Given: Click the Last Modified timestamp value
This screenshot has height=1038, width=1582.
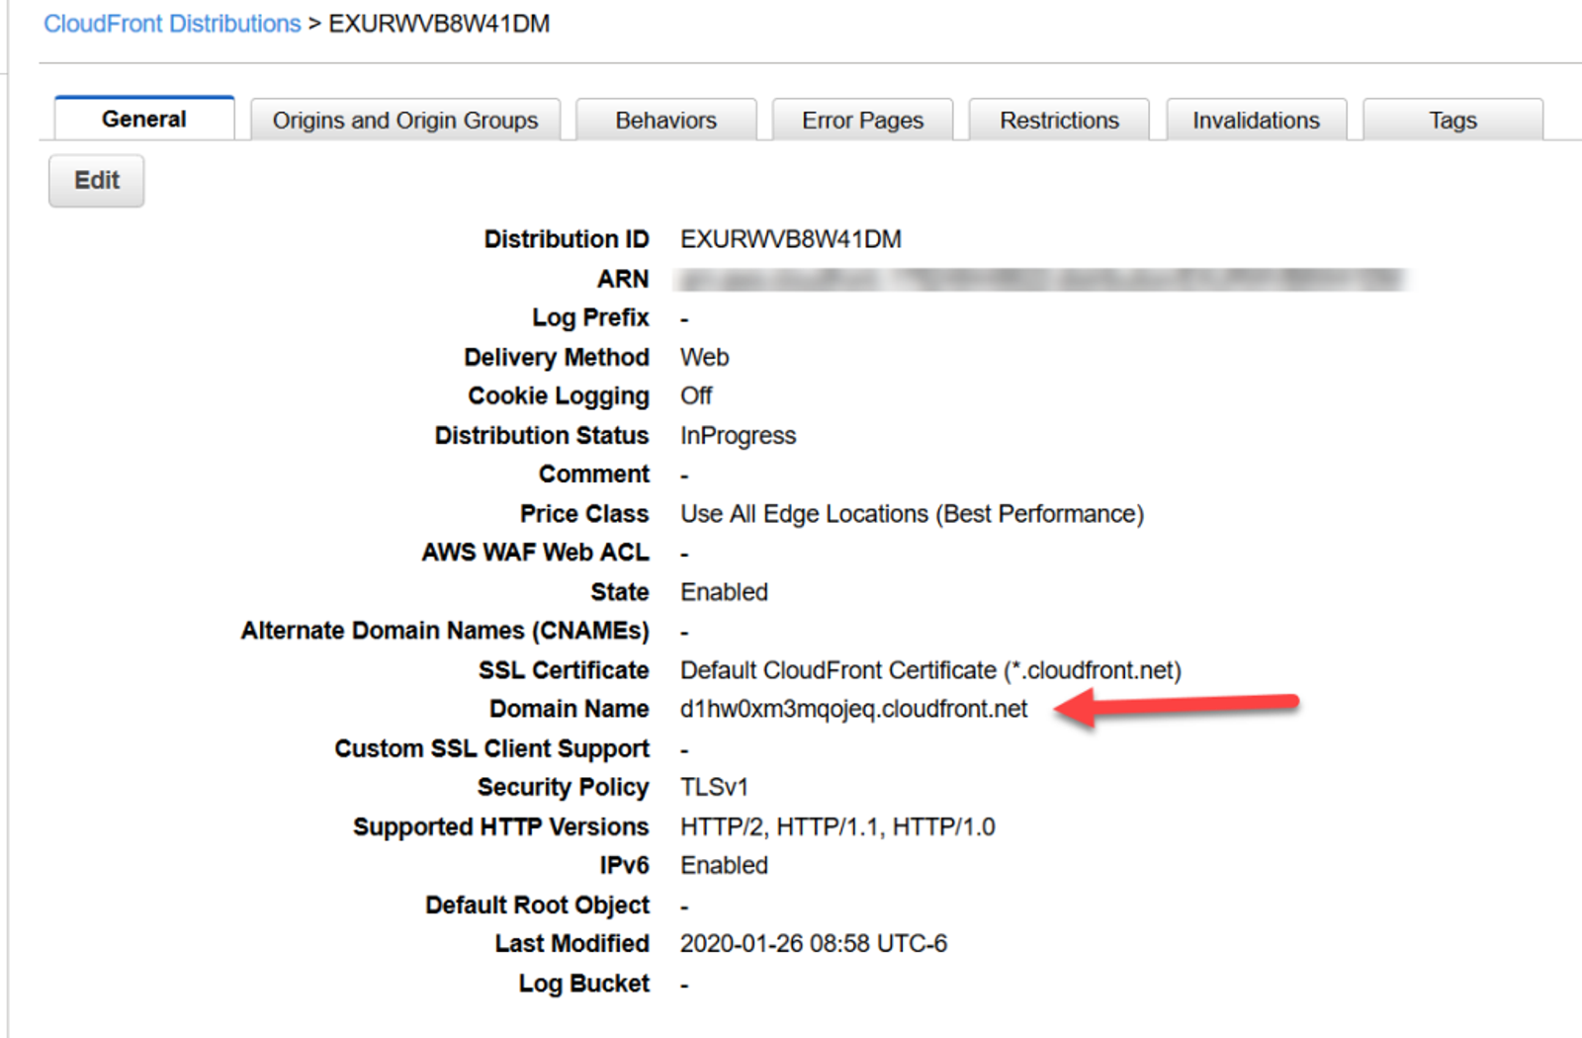Looking at the screenshot, I should [814, 943].
